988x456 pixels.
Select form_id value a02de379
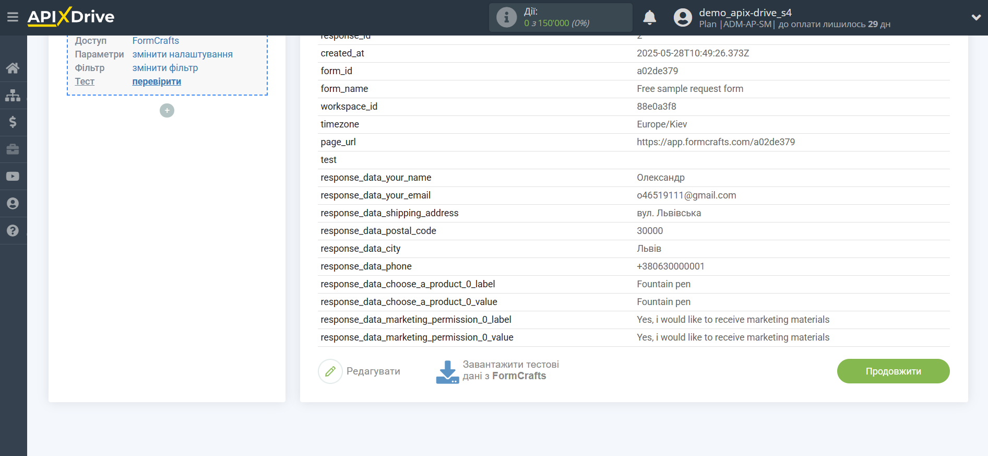(657, 71)
